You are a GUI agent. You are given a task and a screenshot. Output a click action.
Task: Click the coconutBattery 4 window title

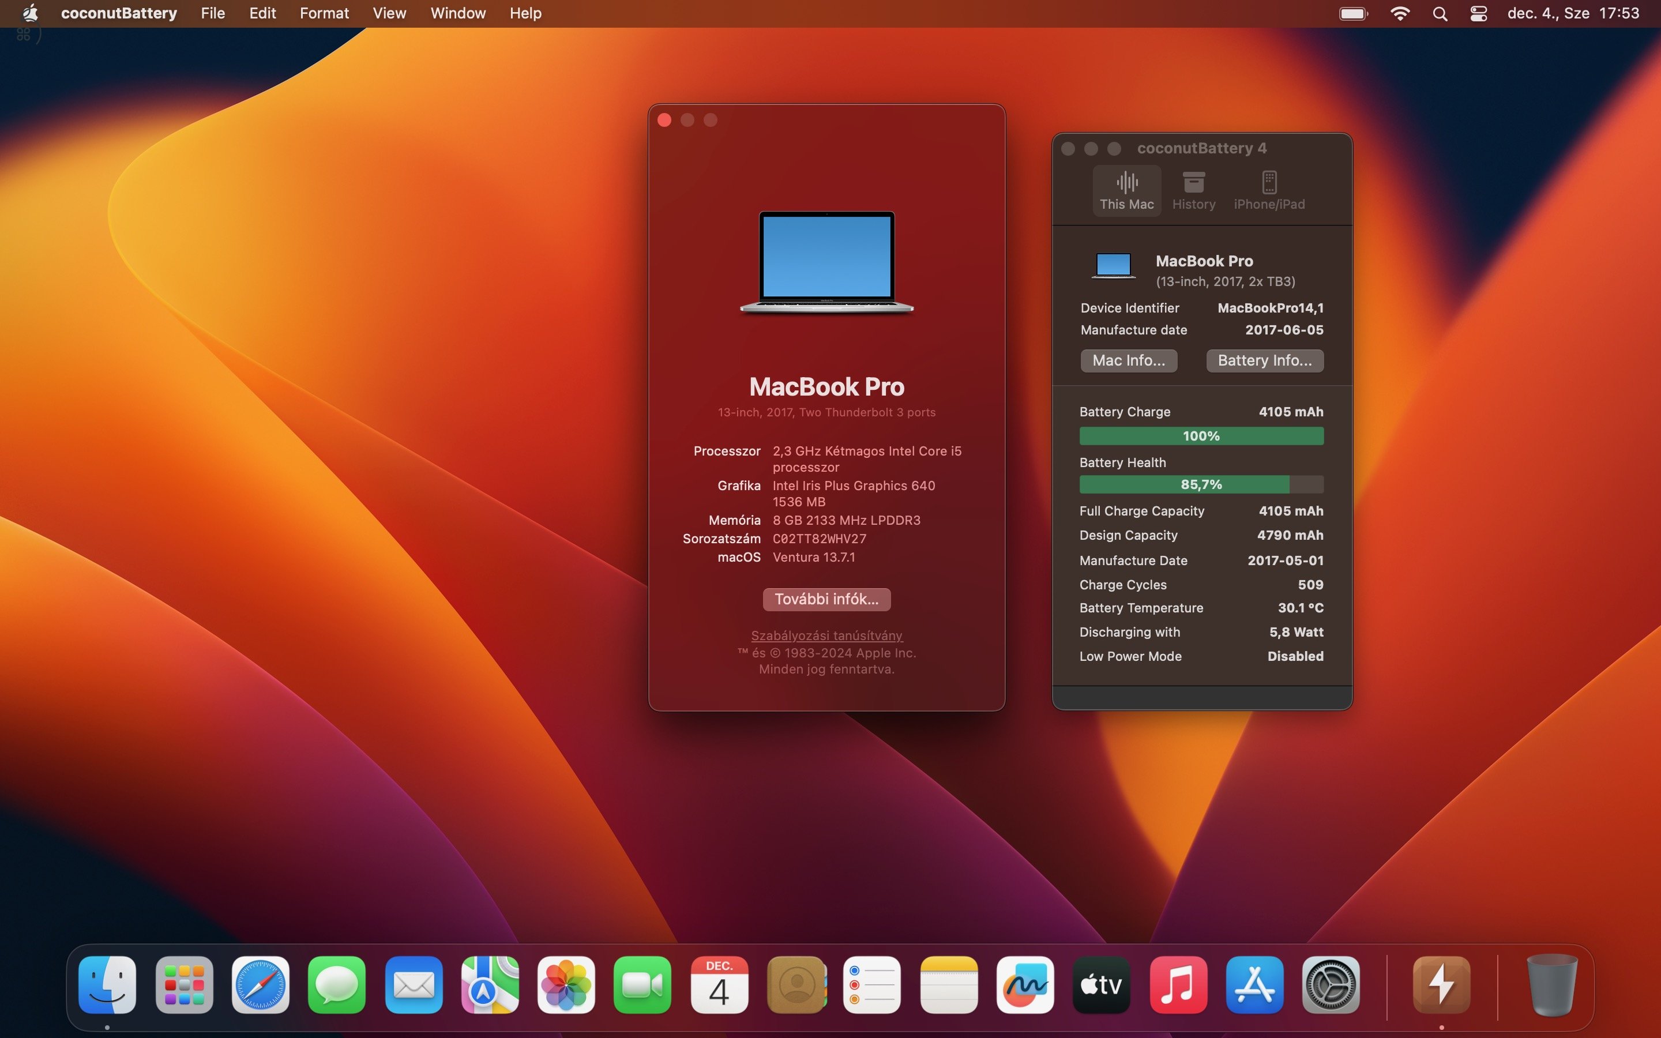[1202, 148]
